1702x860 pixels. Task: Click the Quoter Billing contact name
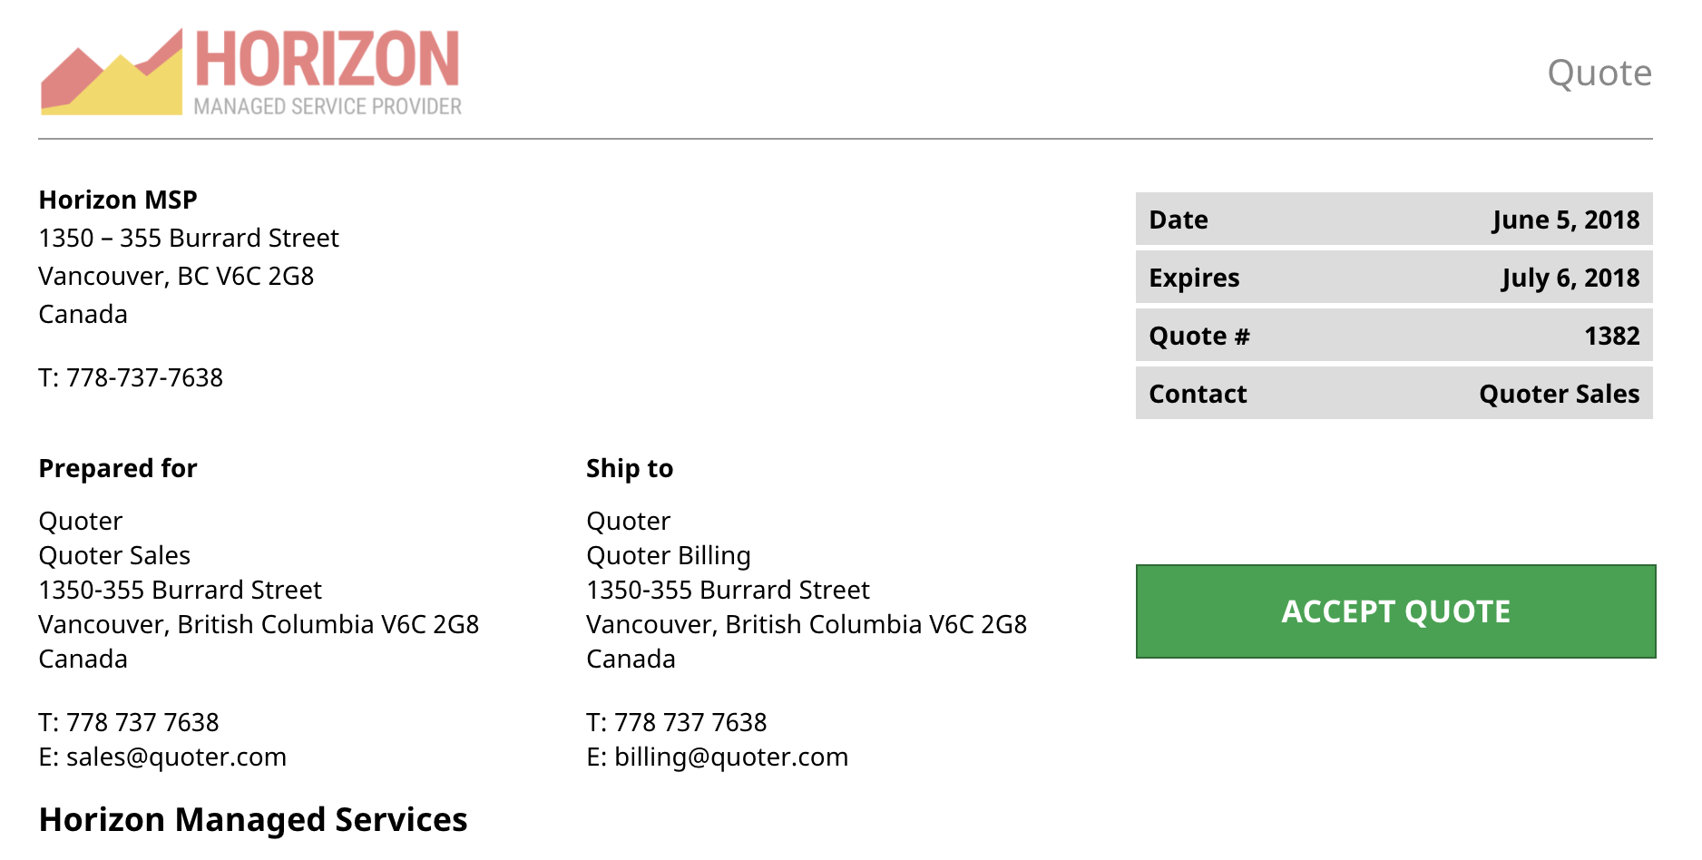(x=669, y=555)
